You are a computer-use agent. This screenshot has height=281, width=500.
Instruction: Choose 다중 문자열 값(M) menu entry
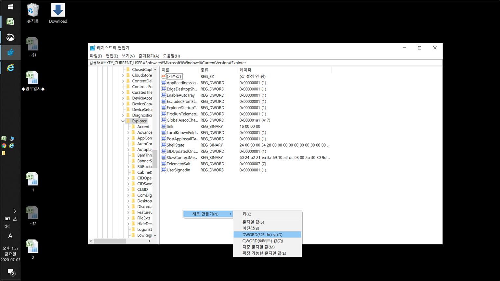(x=268, y=247)
